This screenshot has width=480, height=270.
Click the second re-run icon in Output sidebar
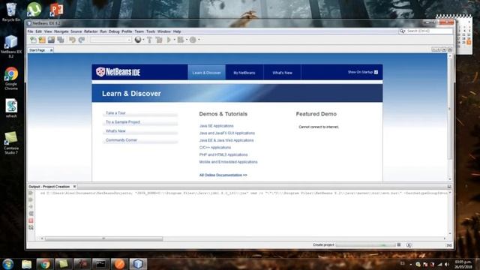(x=31, y=200)
